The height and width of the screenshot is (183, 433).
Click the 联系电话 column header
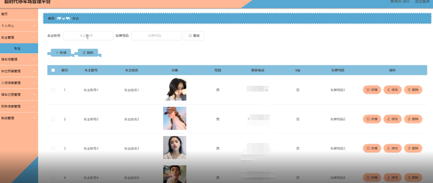coord(258,70)
